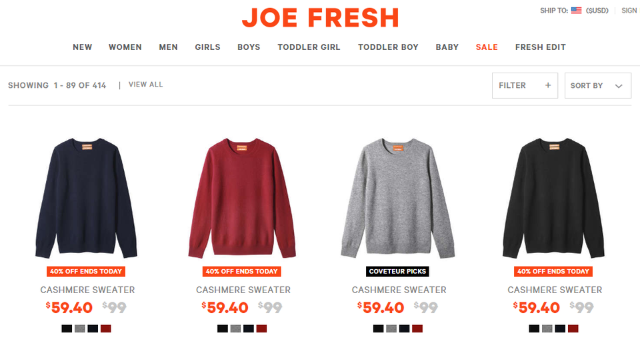The image size is (640, 339).
Task: Select the Toddler Girl category
Action: click(x=309, y=47)
